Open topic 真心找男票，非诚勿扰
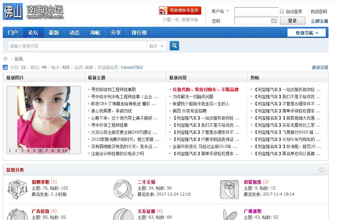 point(112,111)
